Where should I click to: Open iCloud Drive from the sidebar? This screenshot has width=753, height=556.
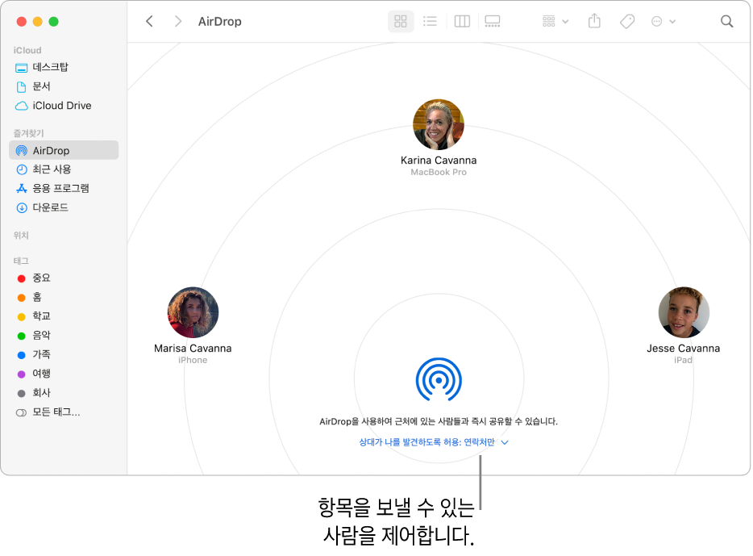61,106
